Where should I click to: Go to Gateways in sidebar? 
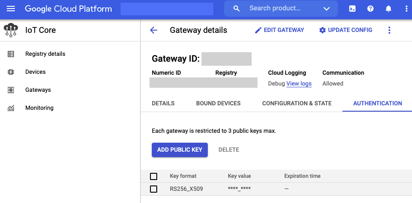pos(38,90)
